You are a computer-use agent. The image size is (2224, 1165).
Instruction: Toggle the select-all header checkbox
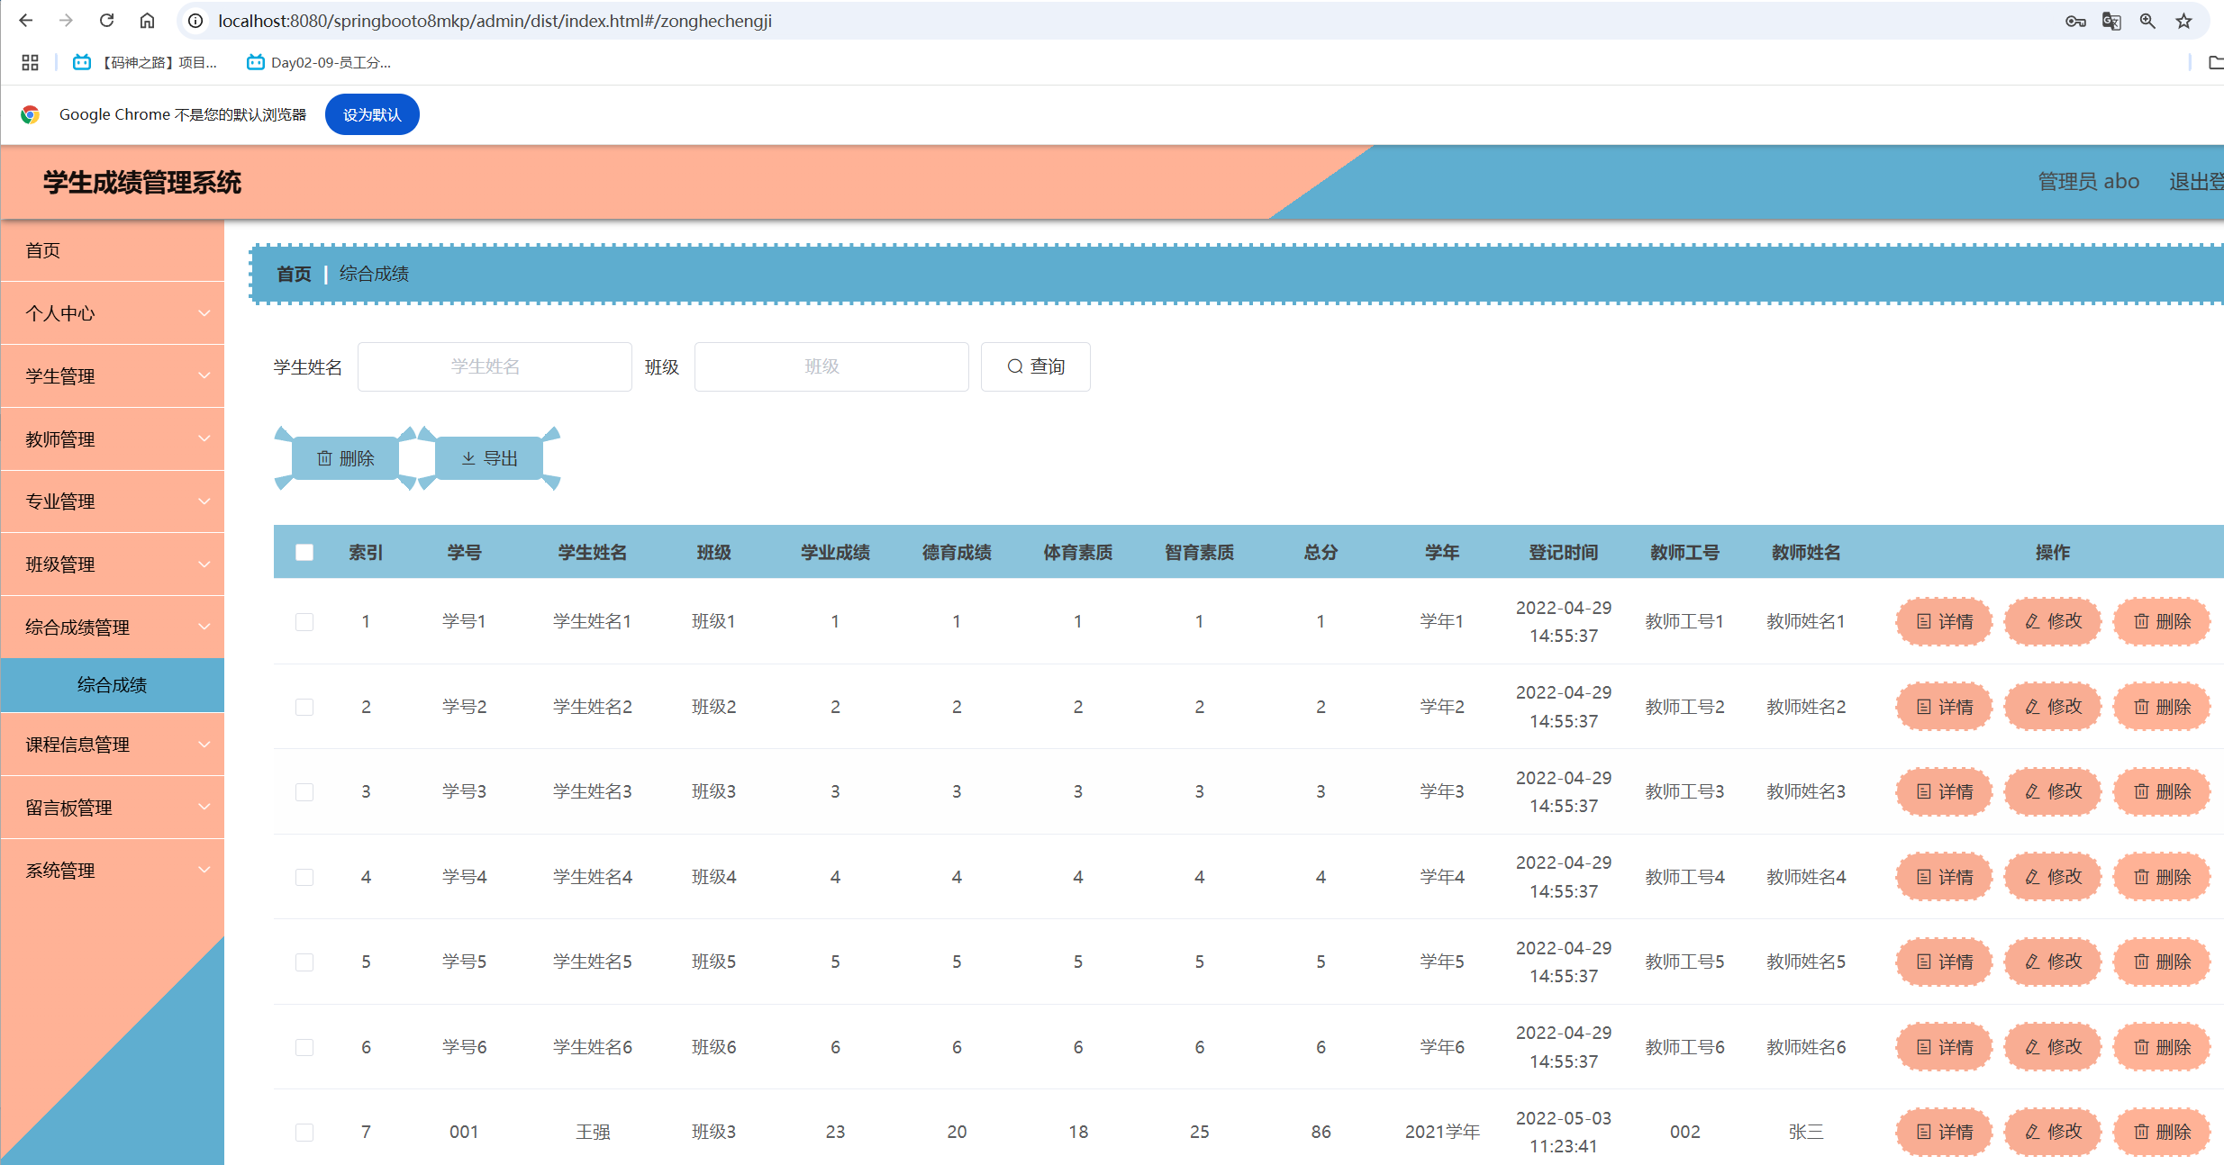pyautogui.click(x=304, y=552)
